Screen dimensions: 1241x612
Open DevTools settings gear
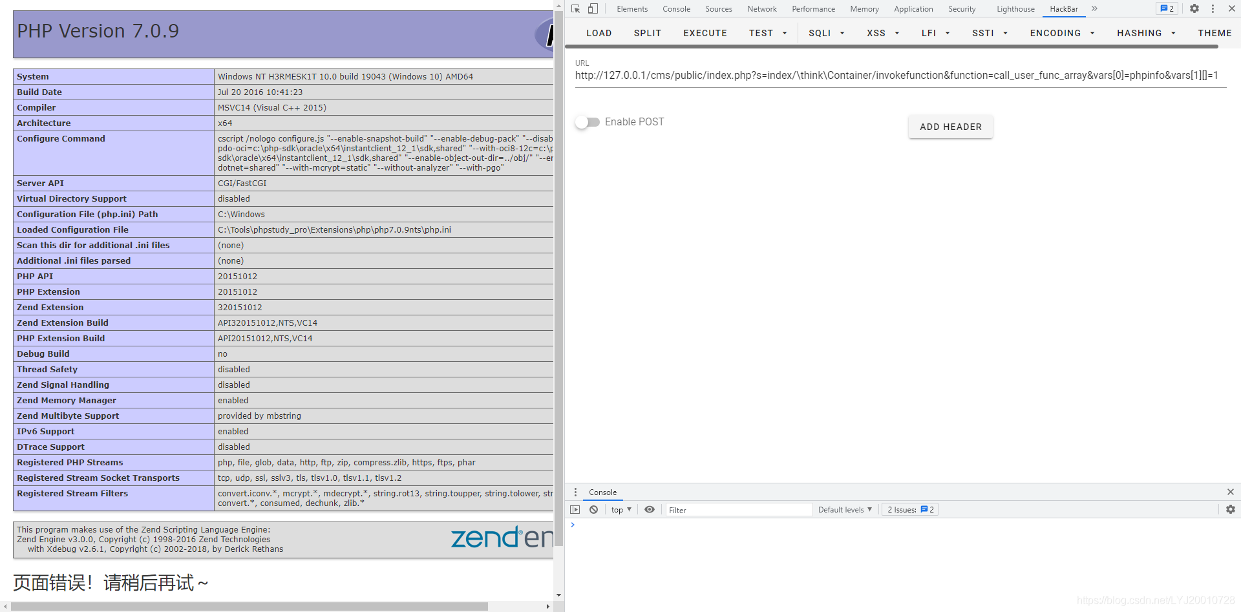click(x=1194, y=9)
